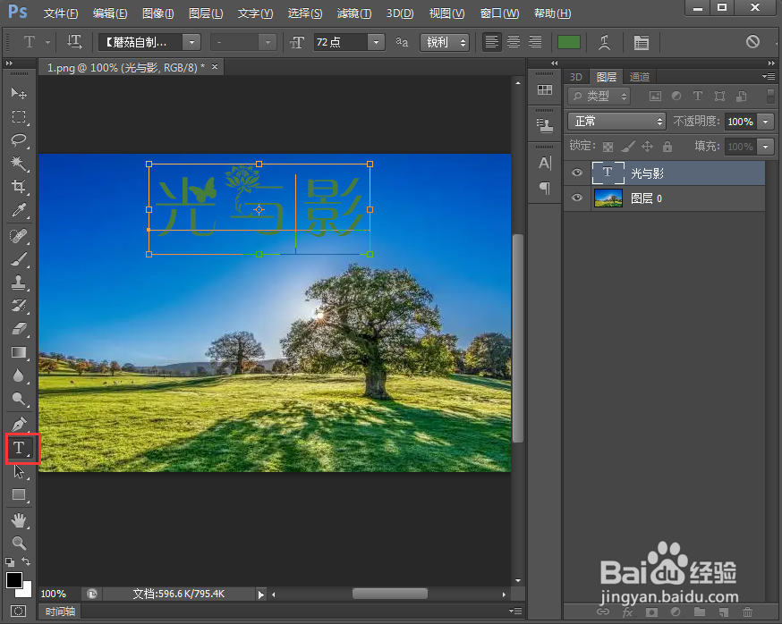Swap foreground and background colors
The width and height of the screenshot is (782, 624).
click(26, 561)
